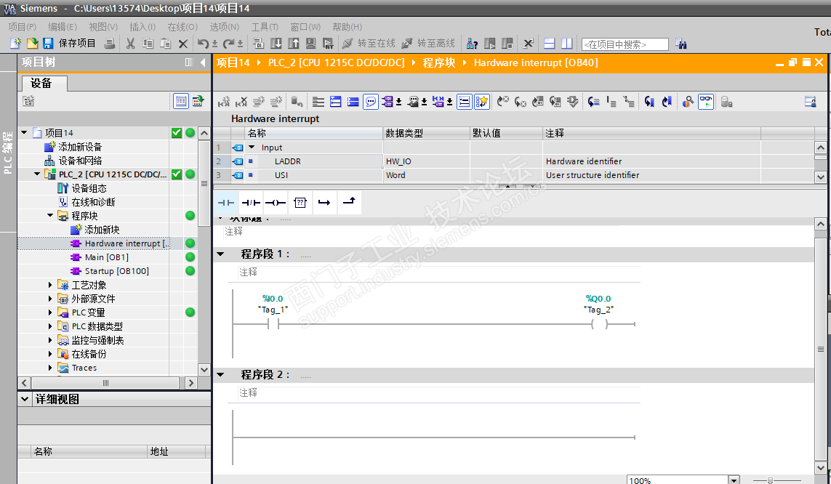Expand Traces folder in tree

50,368
